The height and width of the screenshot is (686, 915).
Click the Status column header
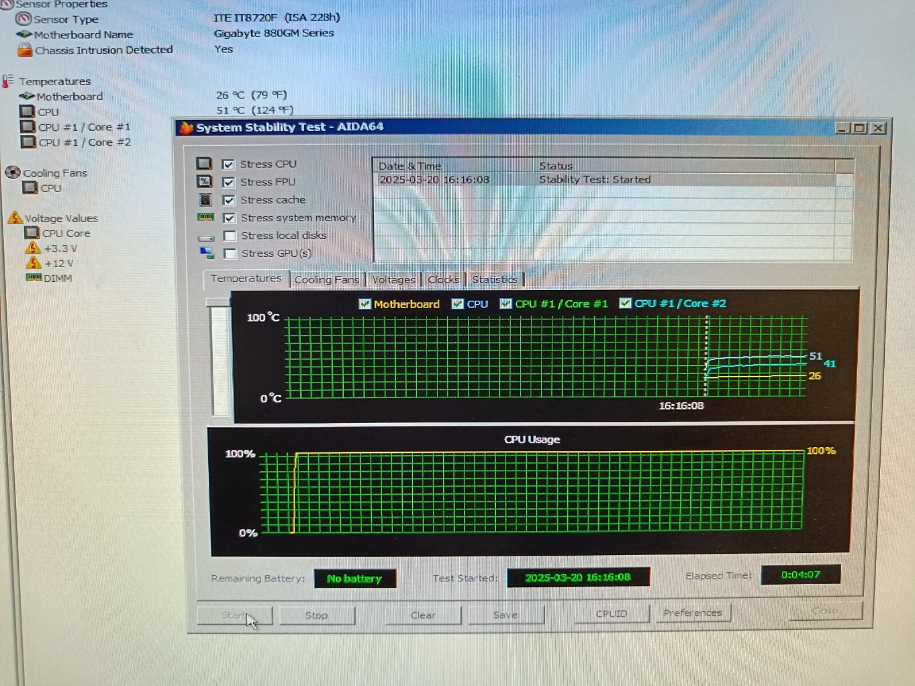click(x=683, y=166)
